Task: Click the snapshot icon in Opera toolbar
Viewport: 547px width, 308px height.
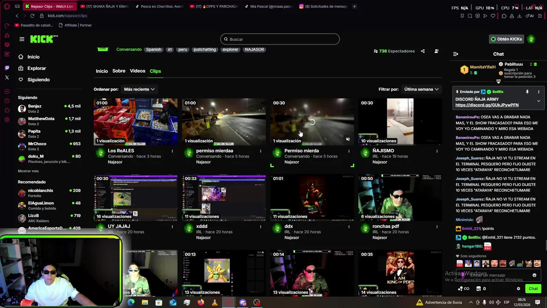Action: [470, 16]
